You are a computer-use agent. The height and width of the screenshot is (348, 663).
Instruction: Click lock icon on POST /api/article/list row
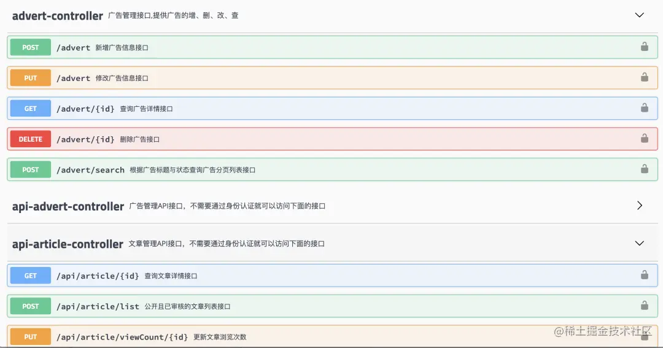pyautogui.click(x=645, y=305)
